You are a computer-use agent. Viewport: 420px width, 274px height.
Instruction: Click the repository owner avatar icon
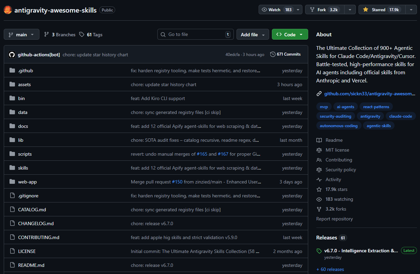(8, 10)
